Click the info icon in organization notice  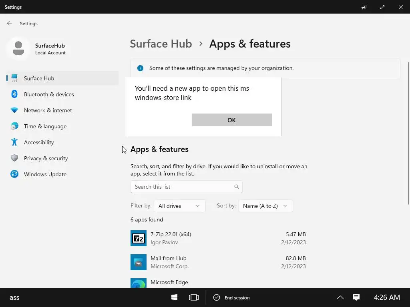click(140, 68)
